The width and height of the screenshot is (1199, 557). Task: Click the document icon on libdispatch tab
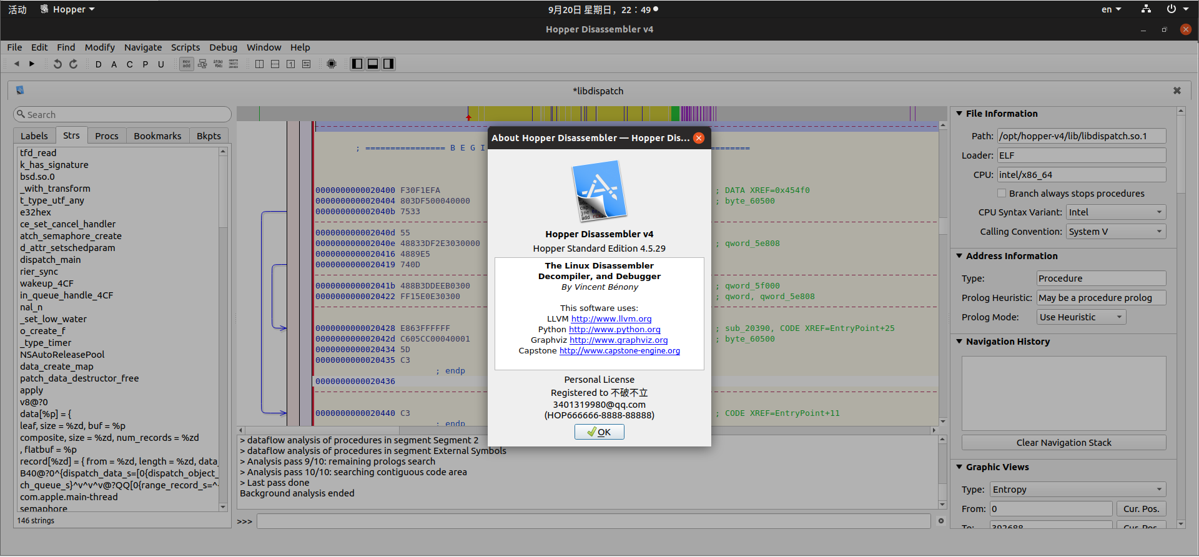[20, 90]
